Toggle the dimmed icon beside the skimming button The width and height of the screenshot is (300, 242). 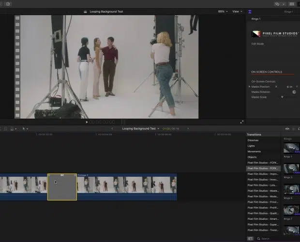[294, 129]
